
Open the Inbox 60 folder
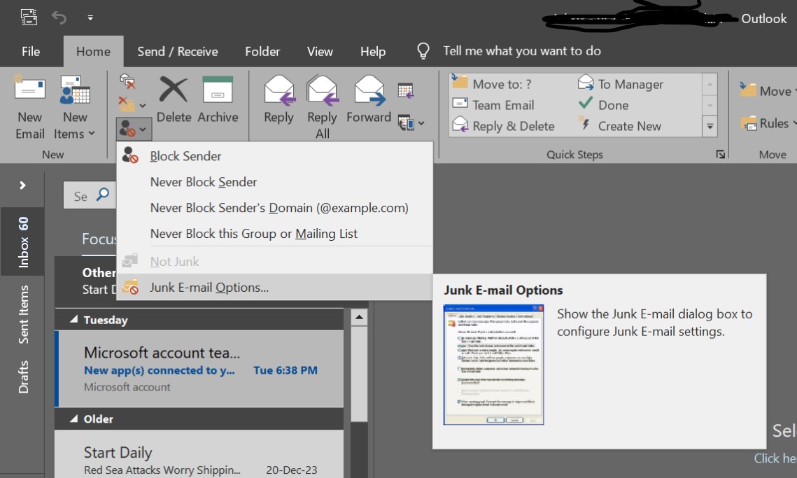23,242
